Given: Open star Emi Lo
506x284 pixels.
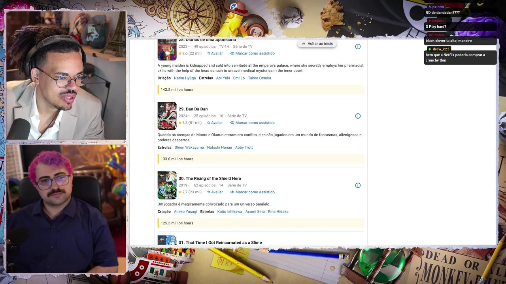Looking at the screenshot, I should point(239,78).
